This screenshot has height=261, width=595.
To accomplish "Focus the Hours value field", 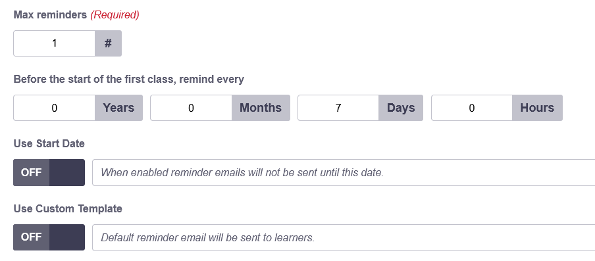I will (x=472, y=108).
